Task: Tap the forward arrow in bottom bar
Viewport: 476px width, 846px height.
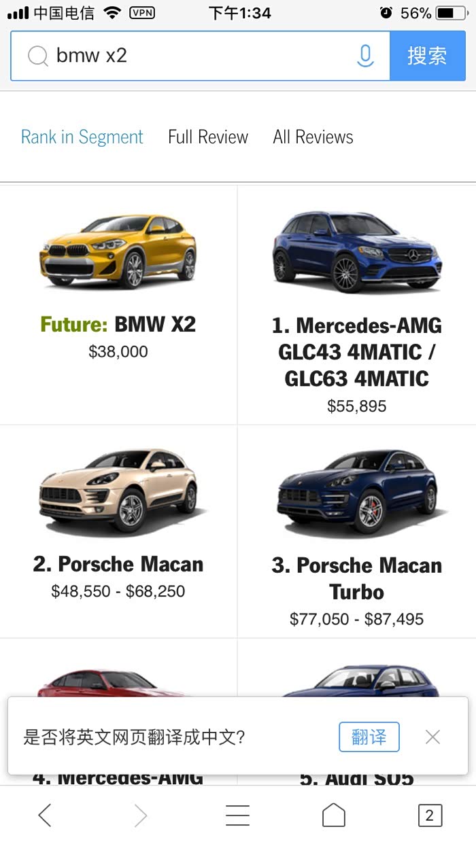Action: point(141,815)
